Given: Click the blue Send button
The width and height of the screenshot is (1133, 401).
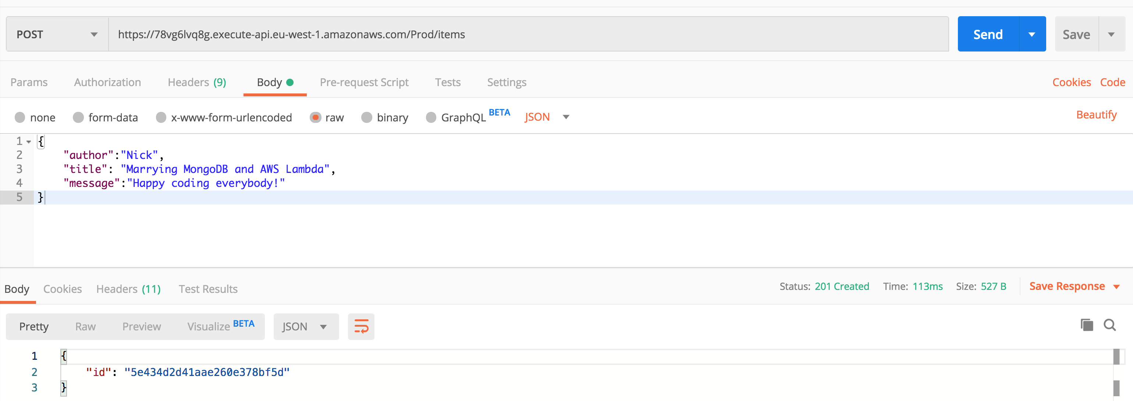Looking at the screenshot, I should click(x=988, y=34).
